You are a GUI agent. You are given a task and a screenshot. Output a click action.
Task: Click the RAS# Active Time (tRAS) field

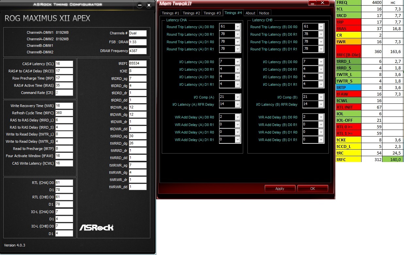point(64,85)
